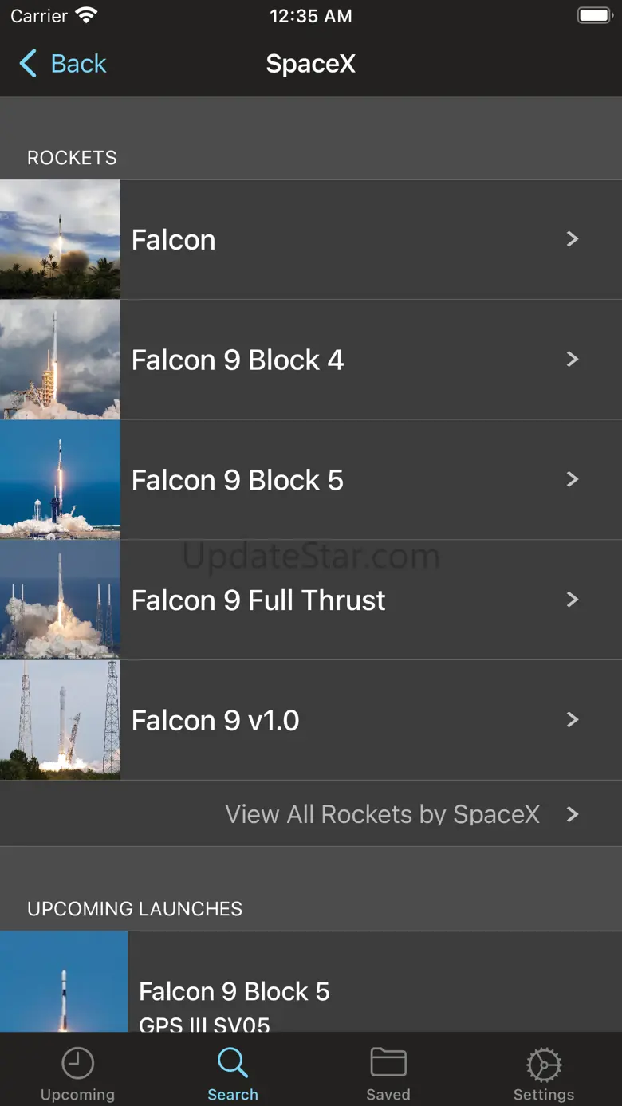This screenshot has width=622, height=1106.
Task: Open View All Rockets by SpaceX
Action: click(x=383, y=814)
